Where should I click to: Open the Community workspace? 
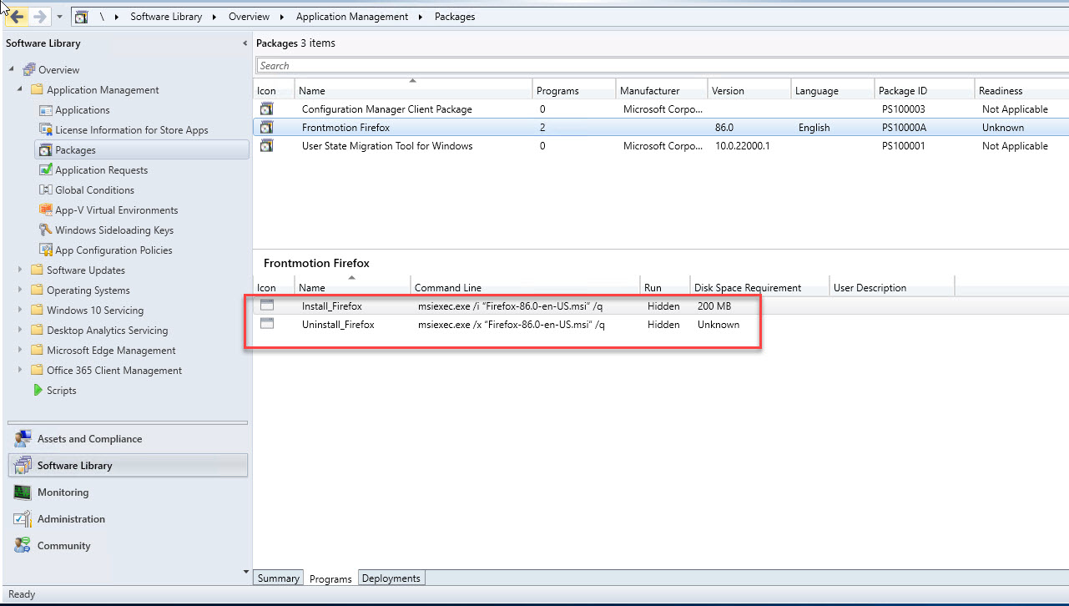pos(63,546)
